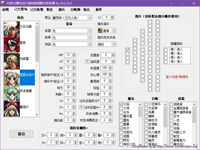Check the 八足神马 summon checkbox
200x150 pixels.
pos(146,104)
